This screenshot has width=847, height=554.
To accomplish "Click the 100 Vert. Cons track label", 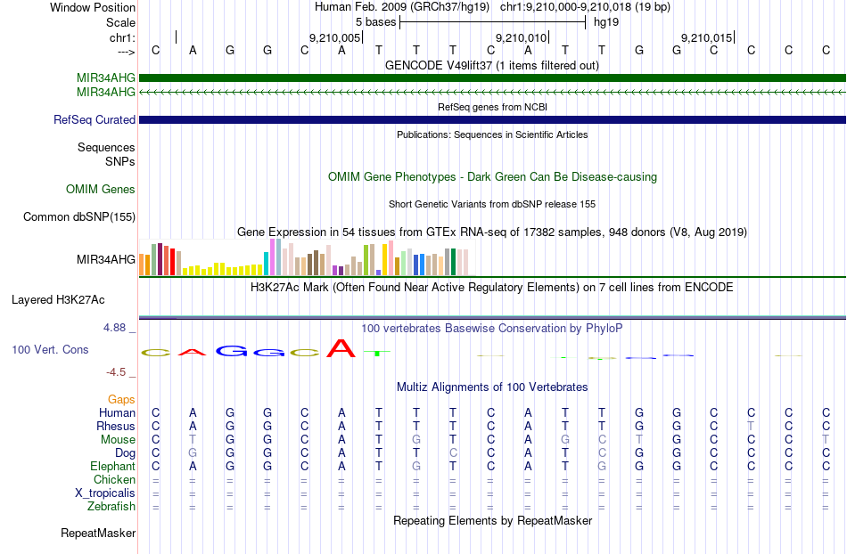I will point(50,349).
